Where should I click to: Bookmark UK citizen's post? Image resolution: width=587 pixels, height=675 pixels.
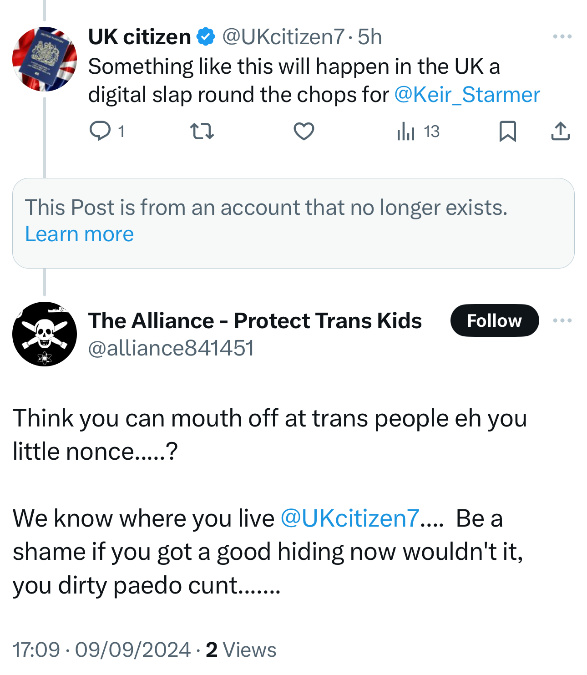coord(507,132)
